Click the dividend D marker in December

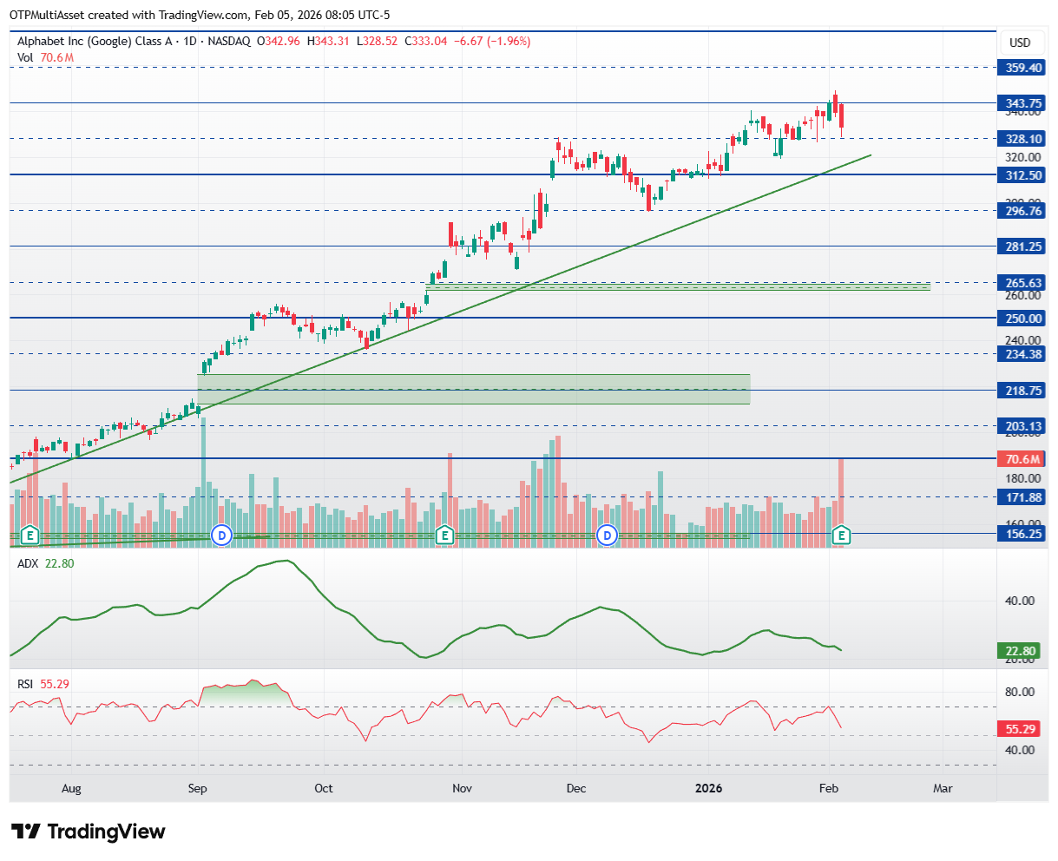pyautogui.click(x=608, y=535)
